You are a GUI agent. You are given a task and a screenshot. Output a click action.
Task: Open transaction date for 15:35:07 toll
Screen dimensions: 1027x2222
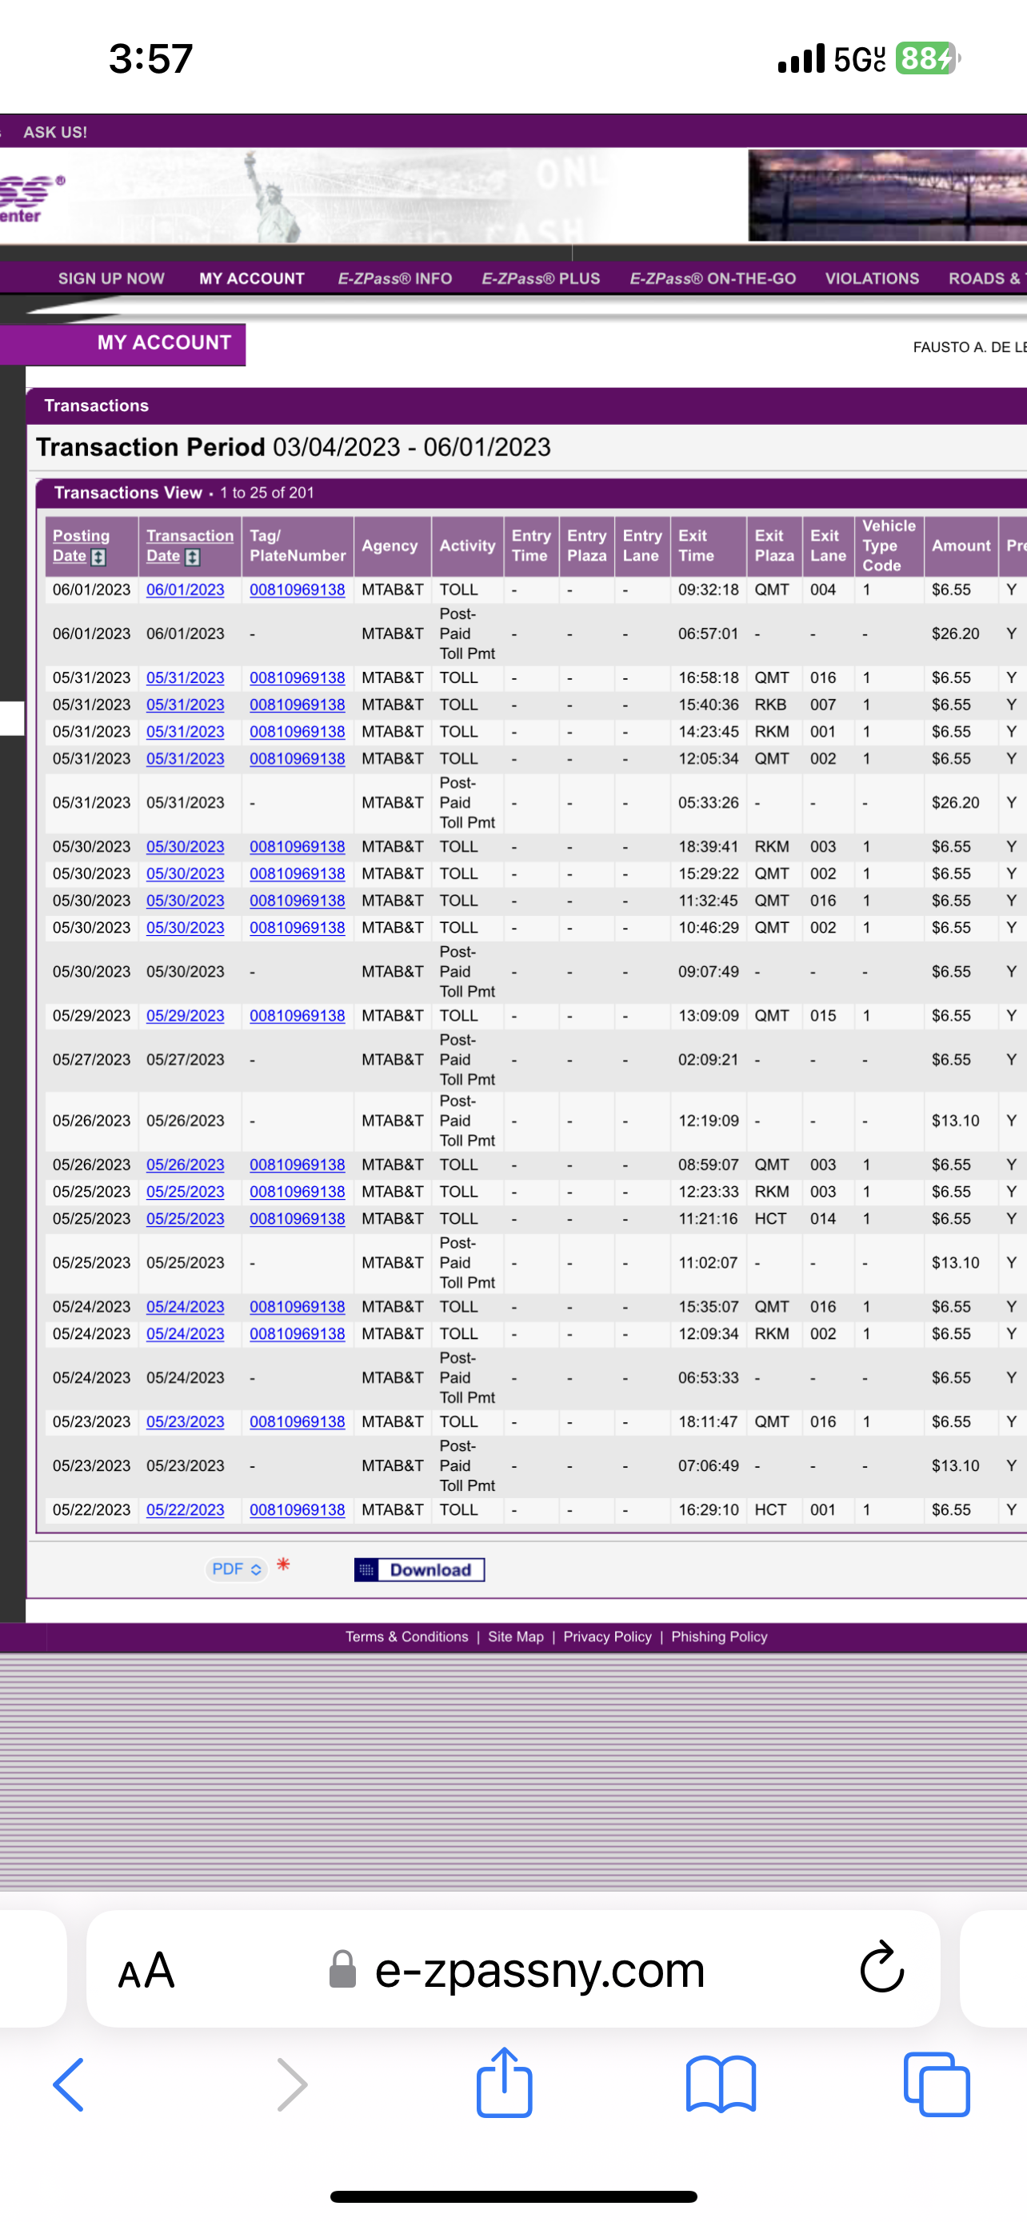pyautogui.click(x=185, y=1307)
